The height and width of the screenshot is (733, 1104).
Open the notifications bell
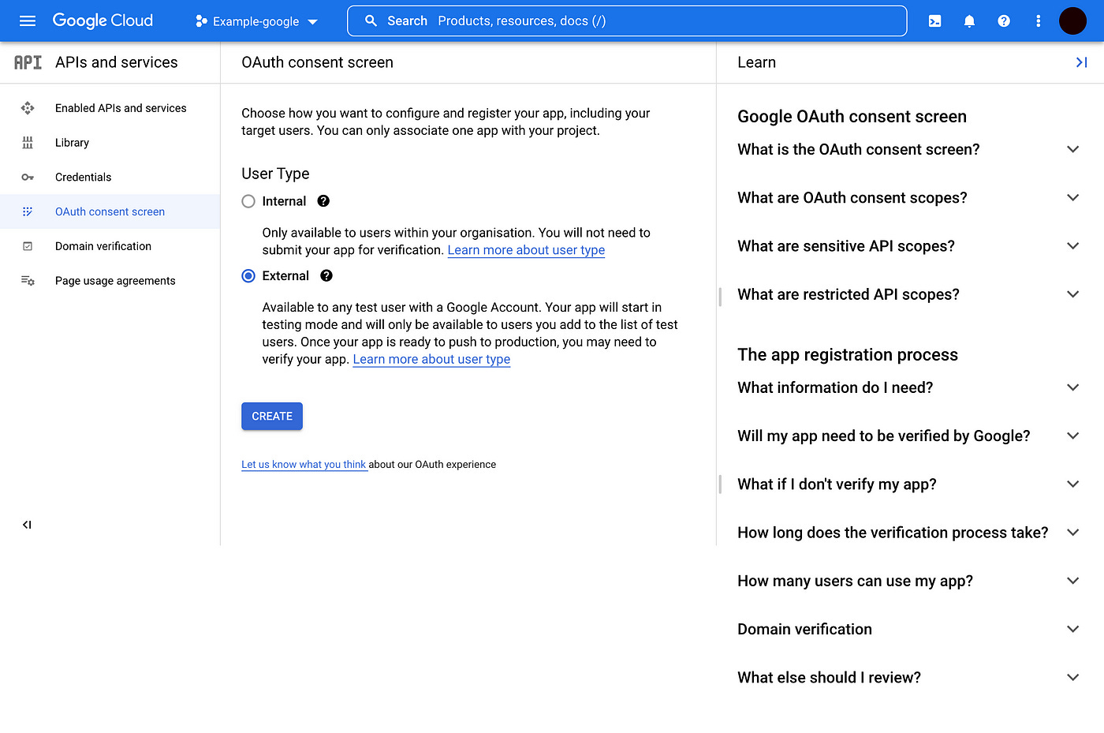[968, 21]
